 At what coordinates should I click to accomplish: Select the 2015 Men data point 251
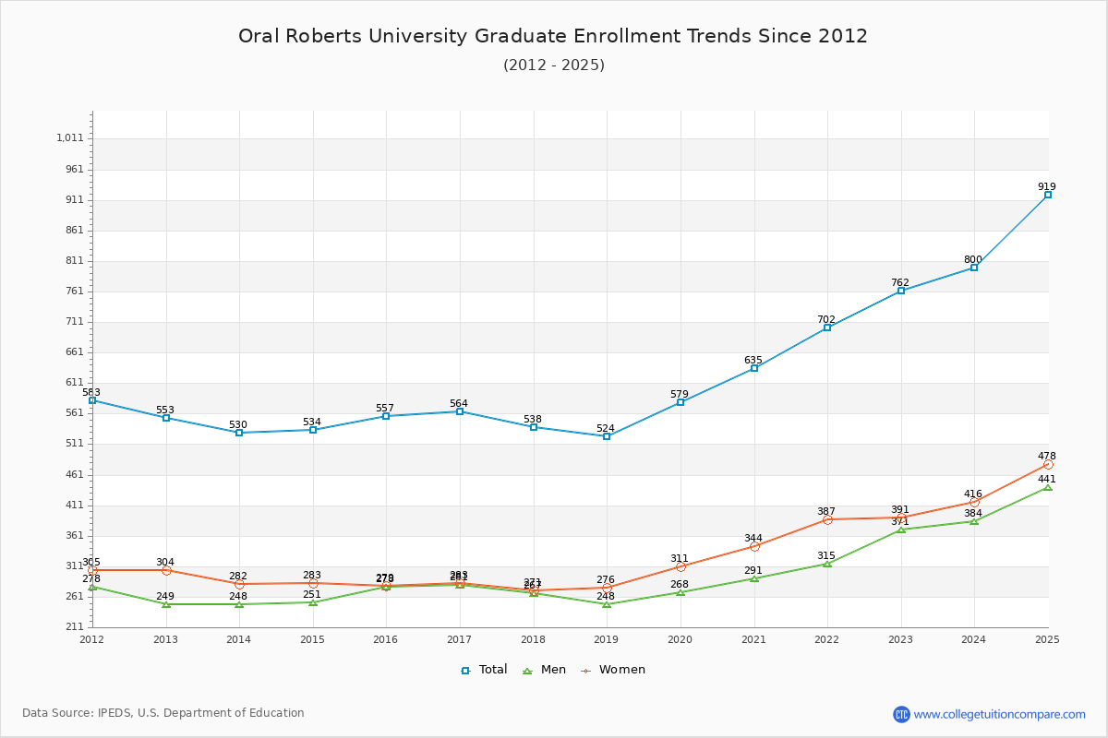[313, 602]
